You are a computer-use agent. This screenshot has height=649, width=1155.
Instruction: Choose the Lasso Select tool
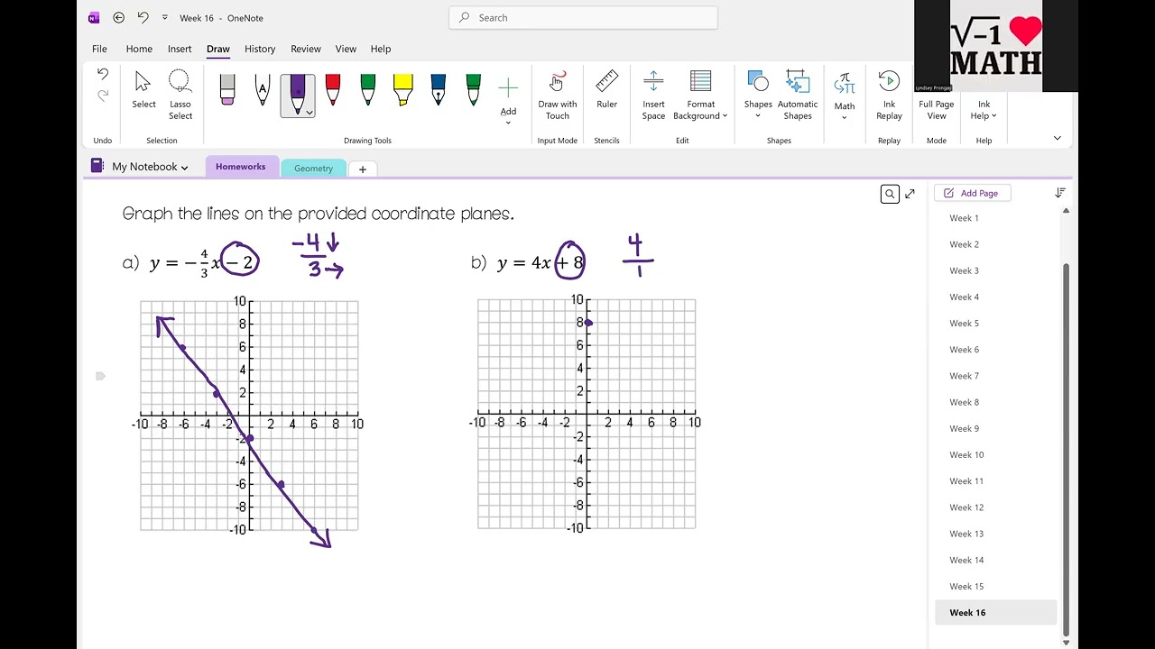tap(180, 95)
